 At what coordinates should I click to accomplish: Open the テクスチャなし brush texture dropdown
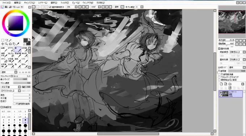point(19,91)
